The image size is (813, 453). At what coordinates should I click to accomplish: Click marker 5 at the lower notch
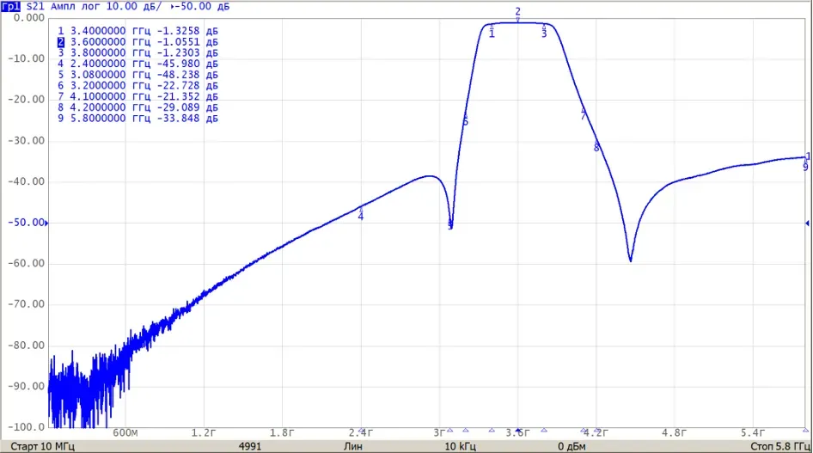click(450, 224)
